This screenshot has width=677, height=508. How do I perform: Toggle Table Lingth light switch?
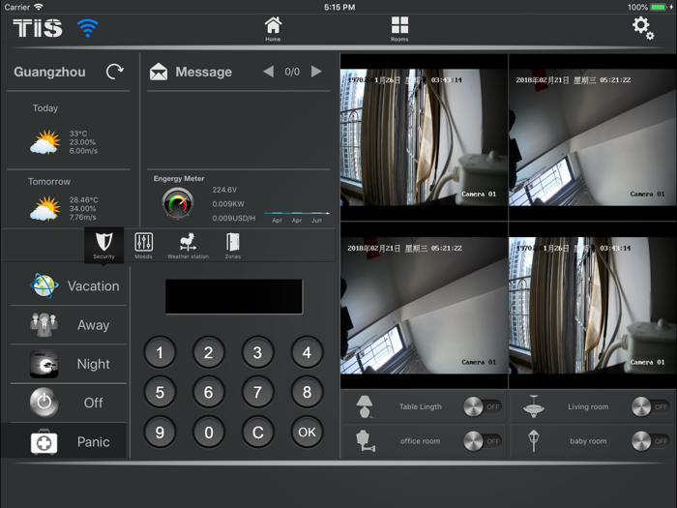(x=483, y=406)
